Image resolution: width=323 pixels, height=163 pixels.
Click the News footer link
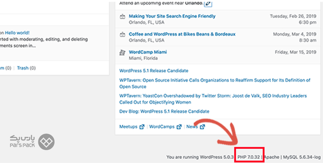click(192, 126)
